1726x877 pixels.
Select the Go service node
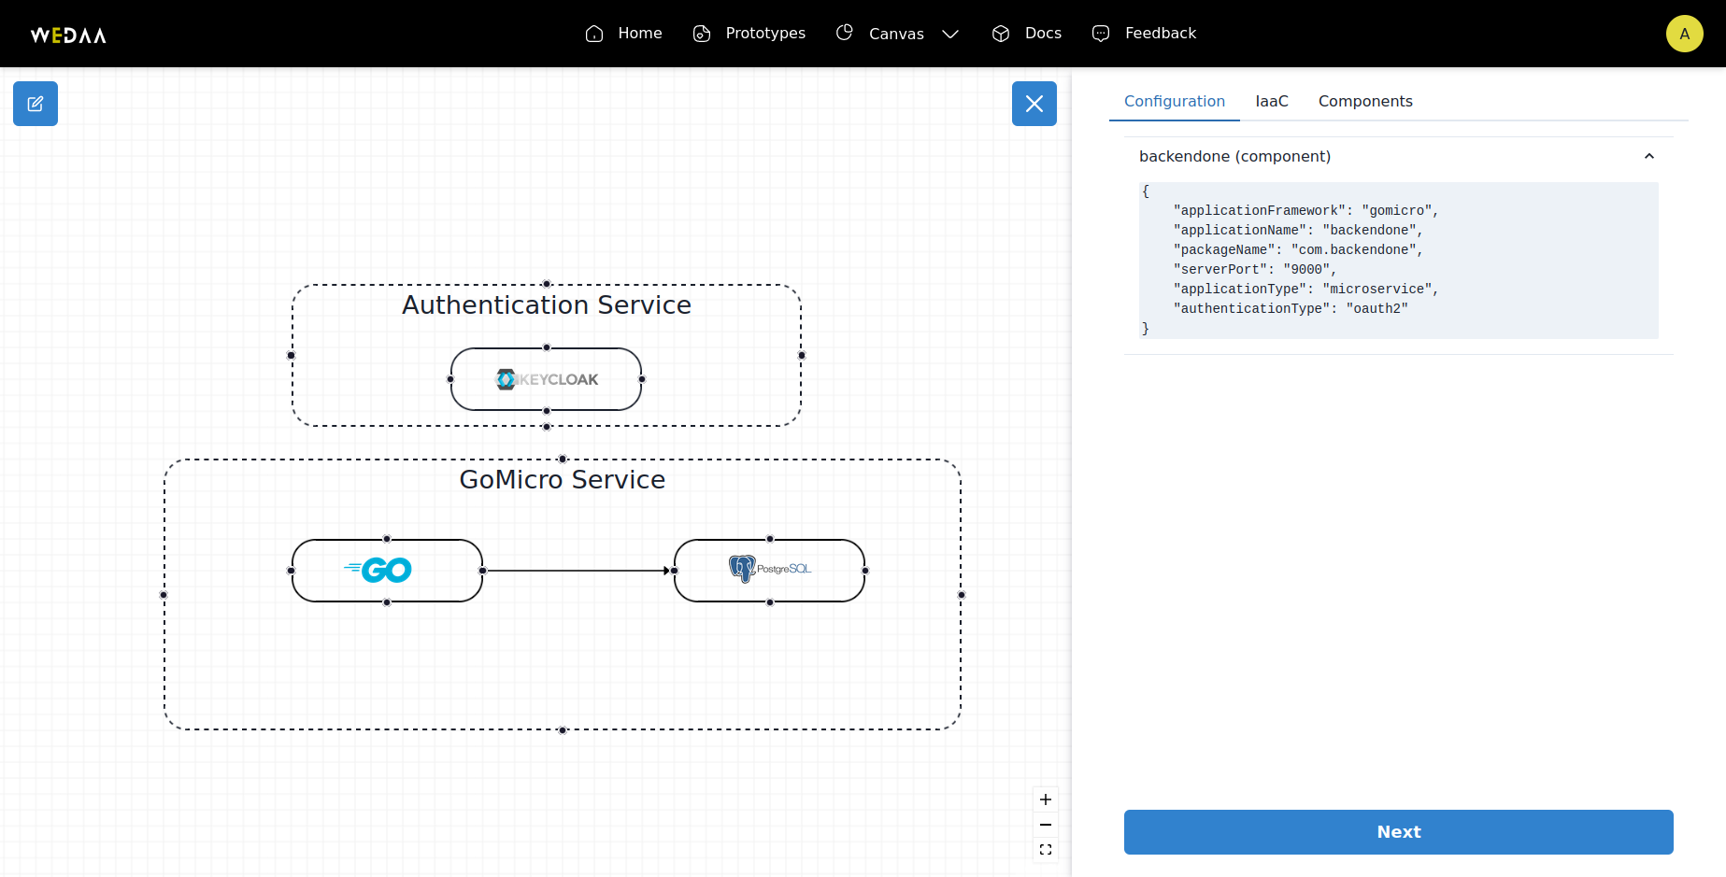[x=387, y=571]
